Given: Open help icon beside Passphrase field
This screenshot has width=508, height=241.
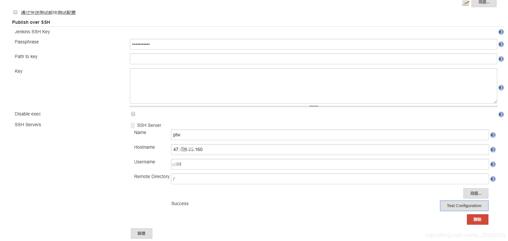Looking at the screenshot, I should click(x=501, y=44).
